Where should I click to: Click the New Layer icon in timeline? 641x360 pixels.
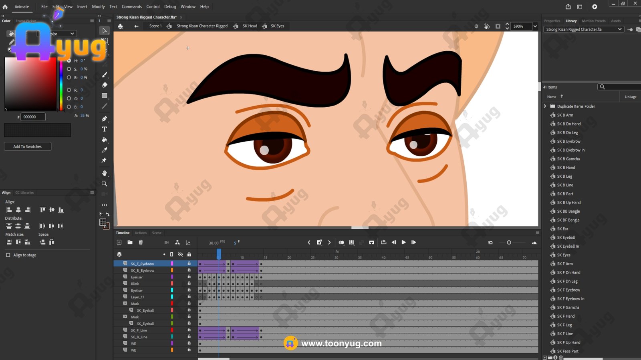(119, 242)
